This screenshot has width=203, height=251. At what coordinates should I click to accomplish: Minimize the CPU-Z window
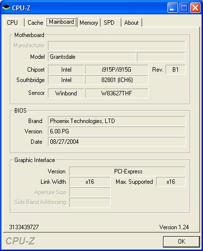tap(172, 7)
